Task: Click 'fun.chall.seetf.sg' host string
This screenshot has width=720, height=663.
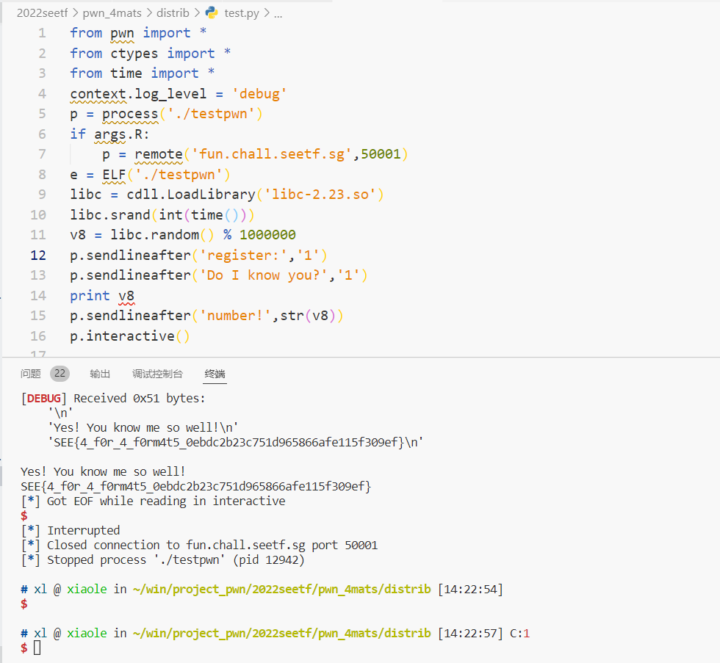Action: (271, 154)
